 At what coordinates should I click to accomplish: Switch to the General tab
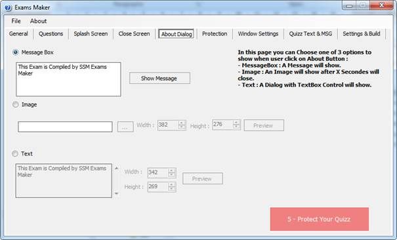click(18, 33)
